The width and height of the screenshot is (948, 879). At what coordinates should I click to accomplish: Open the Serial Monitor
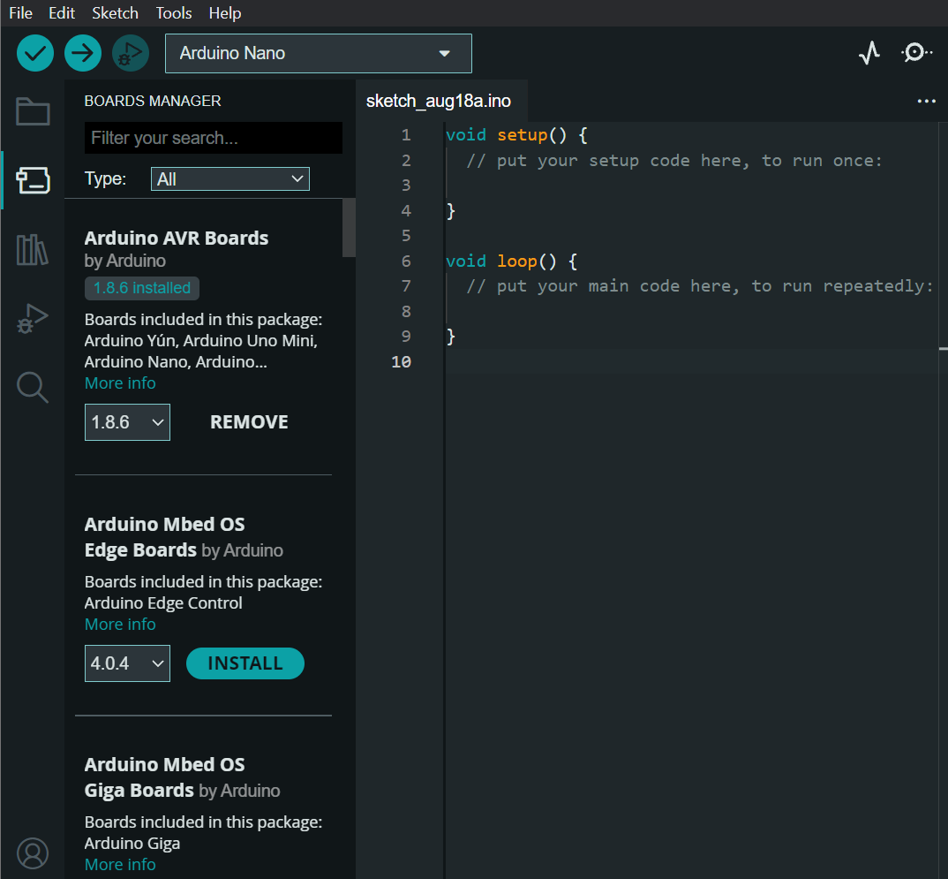point(916,53)
